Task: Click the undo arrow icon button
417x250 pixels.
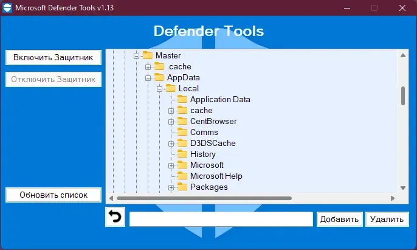Action: tap(115, 217)
